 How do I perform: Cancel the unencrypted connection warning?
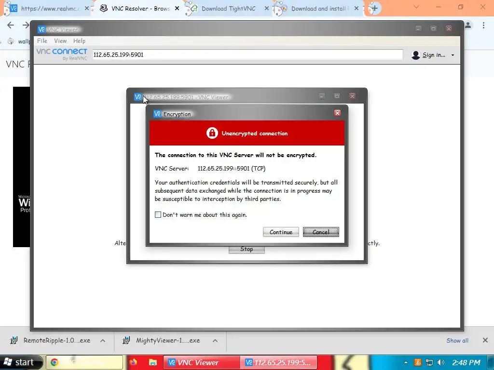point(321,232)
